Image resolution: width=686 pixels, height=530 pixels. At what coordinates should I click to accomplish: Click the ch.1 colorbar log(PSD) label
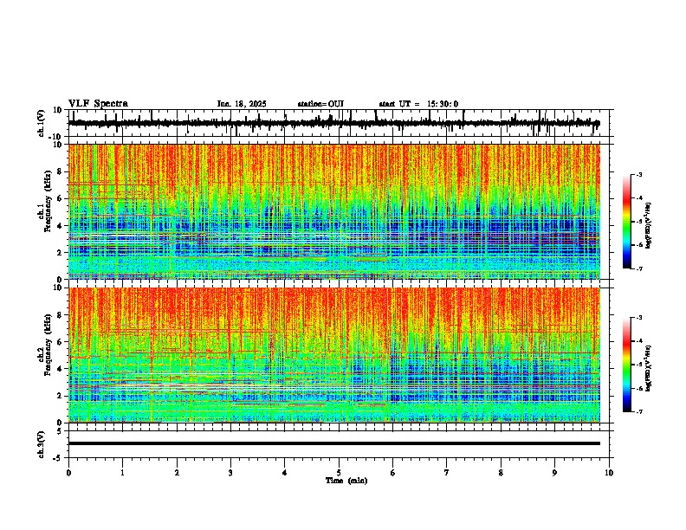pyautogui.click(x=649, y=226)
